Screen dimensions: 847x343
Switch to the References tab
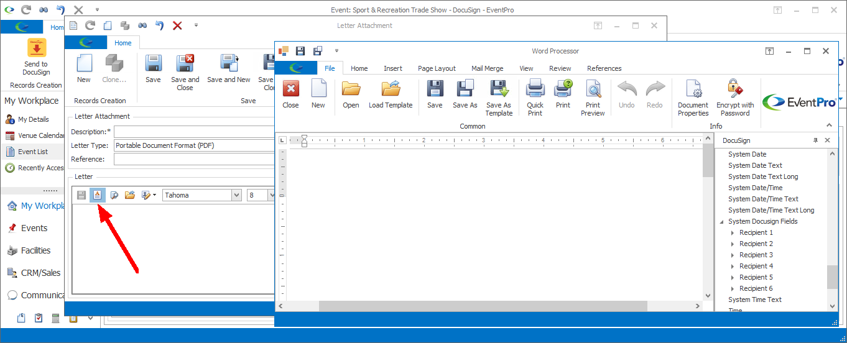[604, 68]
